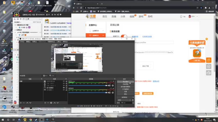Click the share icon in YY header

pyautogui.click(x=58, y=15)
